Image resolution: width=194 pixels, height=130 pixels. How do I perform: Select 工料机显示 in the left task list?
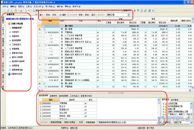tap(17, 45)
